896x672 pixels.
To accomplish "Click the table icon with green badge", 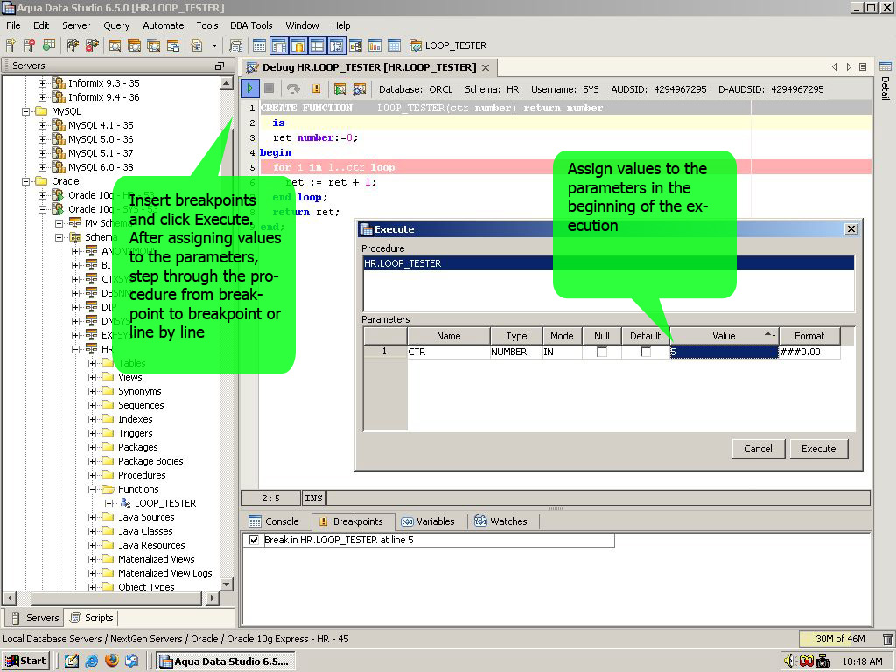I will 49,45.
